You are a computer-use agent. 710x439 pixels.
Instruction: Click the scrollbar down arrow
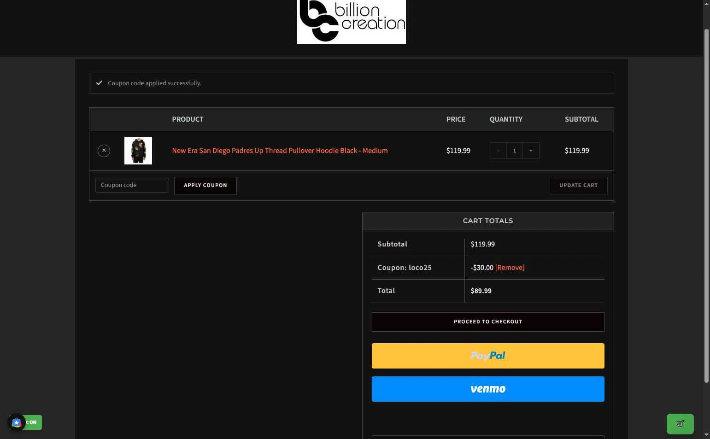[706, 434]
